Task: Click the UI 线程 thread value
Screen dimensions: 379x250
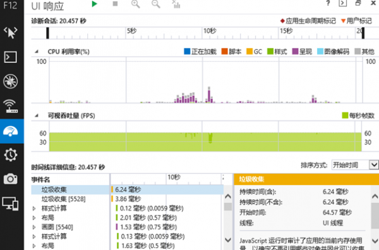Action: [x=333, y=223]
